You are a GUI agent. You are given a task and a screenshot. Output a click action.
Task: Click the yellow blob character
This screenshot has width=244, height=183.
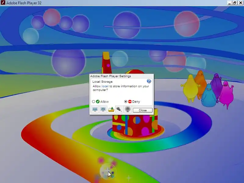click(x=190, y=89)
